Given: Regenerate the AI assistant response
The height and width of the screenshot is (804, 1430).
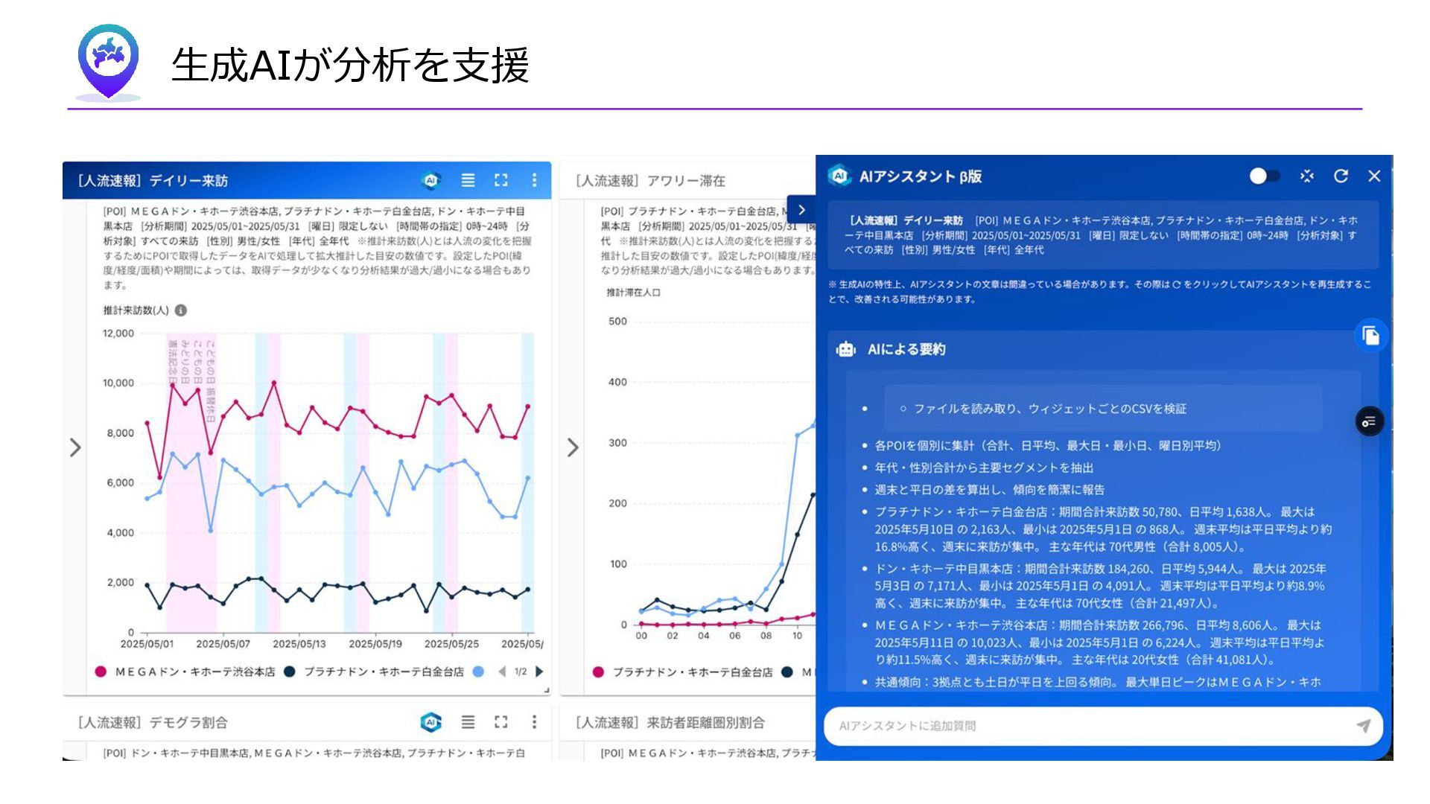Looking at the screenshot, I should coord(1341,176).
